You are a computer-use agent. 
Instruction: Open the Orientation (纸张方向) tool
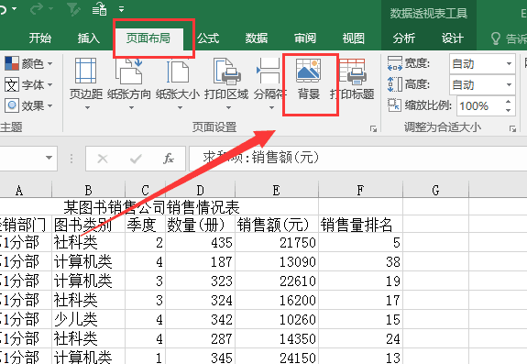point(129,83)
